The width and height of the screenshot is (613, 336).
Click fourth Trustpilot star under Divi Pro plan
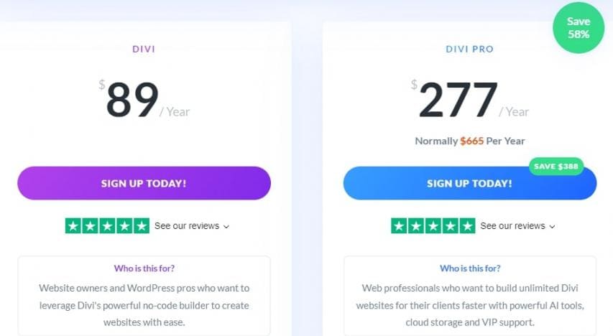pyautogui.click(x=450, y=226)
